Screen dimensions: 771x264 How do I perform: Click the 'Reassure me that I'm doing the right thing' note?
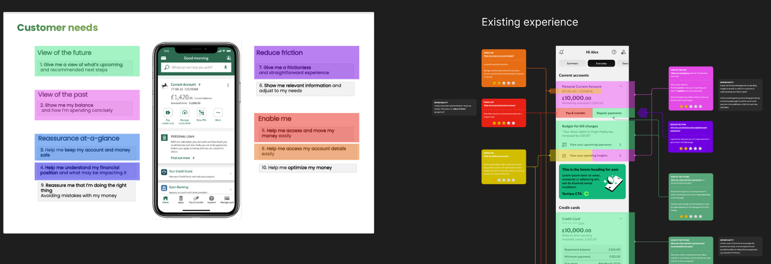86,191
